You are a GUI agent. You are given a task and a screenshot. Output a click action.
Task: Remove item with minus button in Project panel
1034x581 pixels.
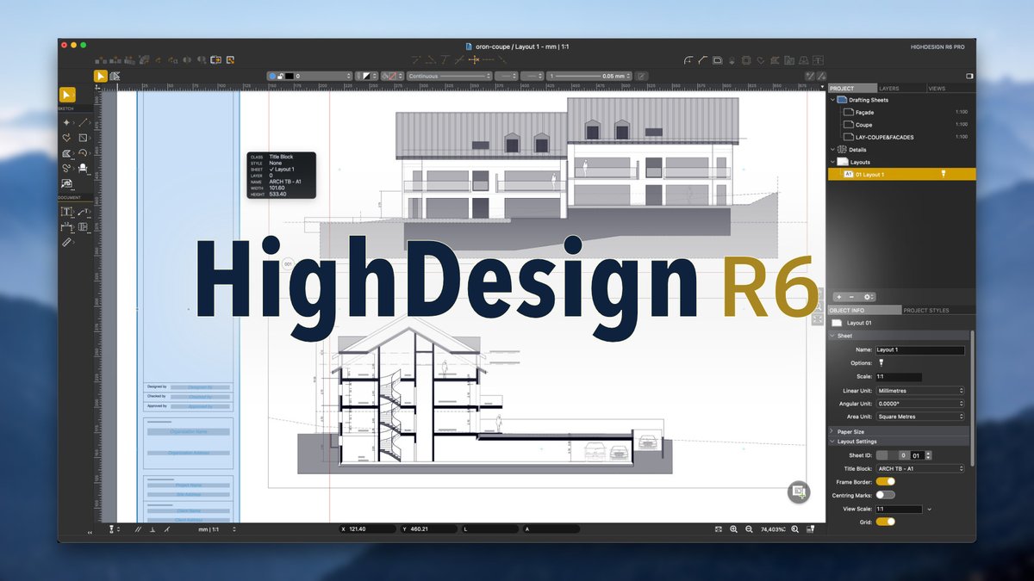[852, 297]
